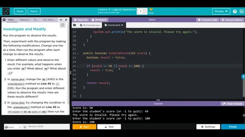
Task: Open the hamburger menu
Action: [242, 11]
